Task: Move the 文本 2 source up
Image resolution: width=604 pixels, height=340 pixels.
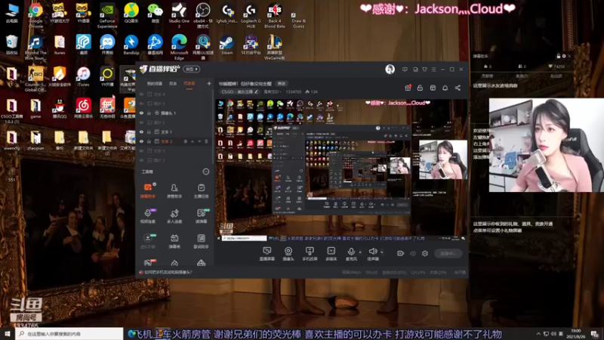Action: (x=193, y=141)
